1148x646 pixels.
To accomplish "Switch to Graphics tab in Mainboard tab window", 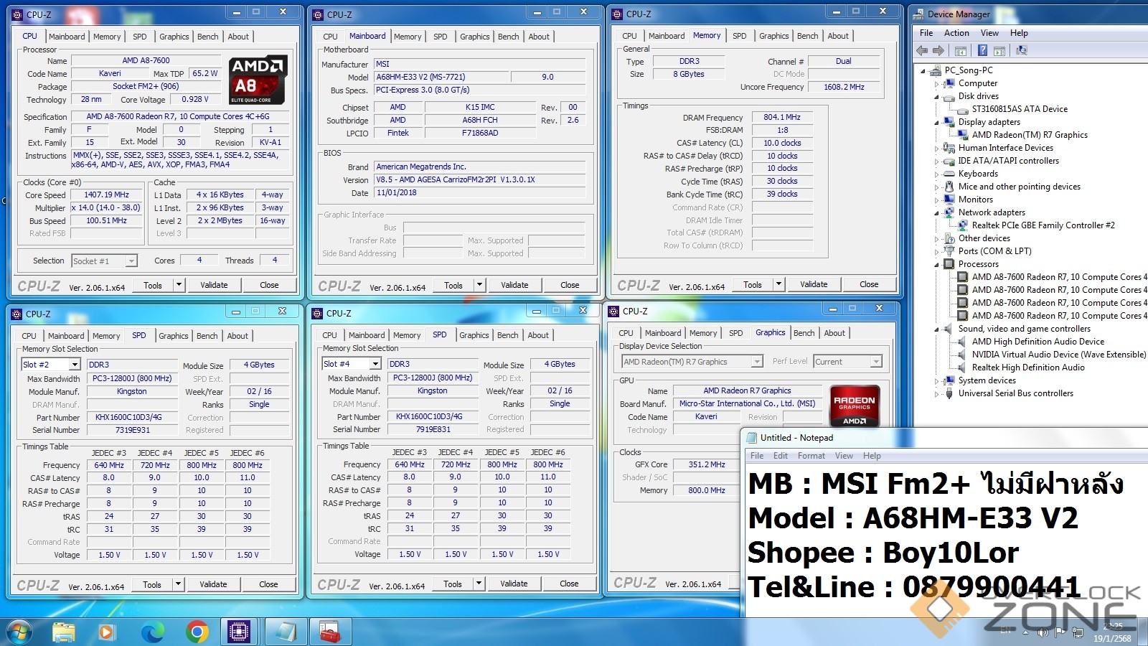I will pos(475,37).
